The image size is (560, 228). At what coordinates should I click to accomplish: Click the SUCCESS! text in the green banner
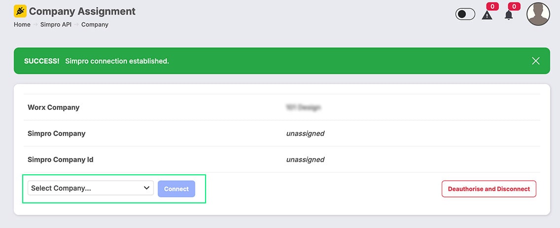click(42, 61)
